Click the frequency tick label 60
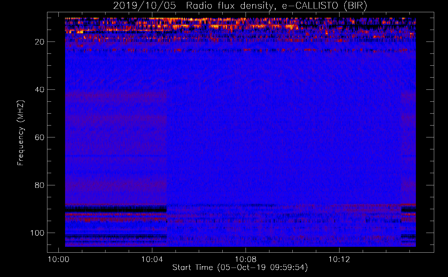This screenshot has height=277, width=448. pos(40,137)
